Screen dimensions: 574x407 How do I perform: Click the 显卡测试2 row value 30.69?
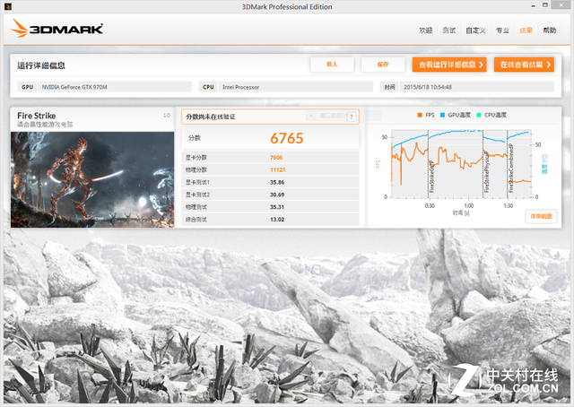(277, 195)
